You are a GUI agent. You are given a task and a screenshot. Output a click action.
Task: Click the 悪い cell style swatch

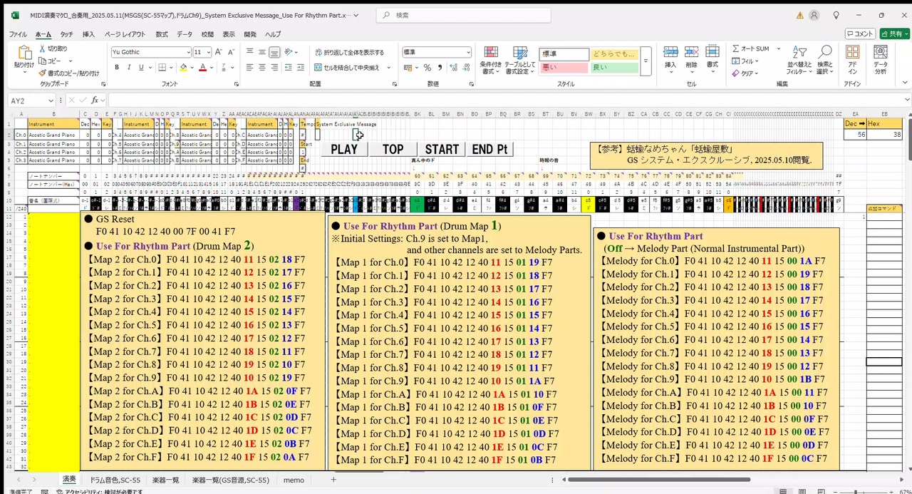pyautogui.click(x=563, y=66)
